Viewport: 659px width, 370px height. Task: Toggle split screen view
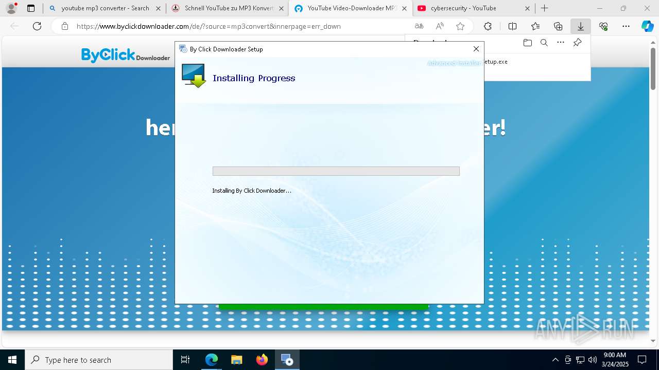point(512,26)
